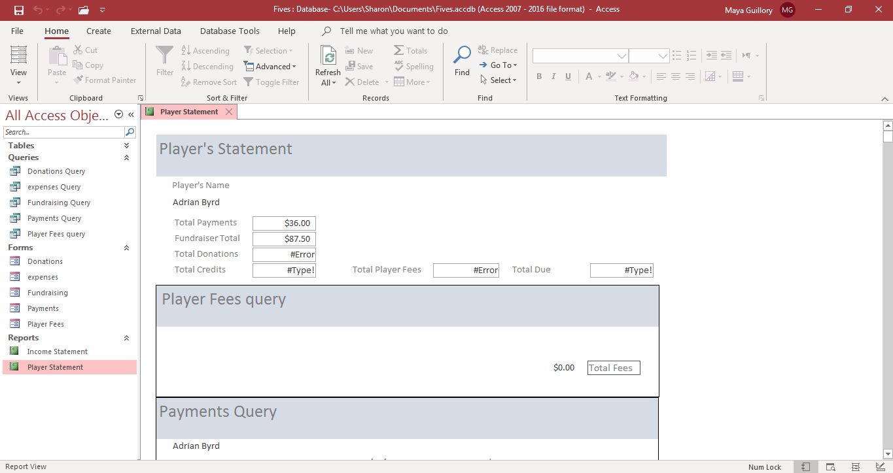This screenshot has height=473, width=893.
Task: Center align the text
Action: [x=676, y=76]
